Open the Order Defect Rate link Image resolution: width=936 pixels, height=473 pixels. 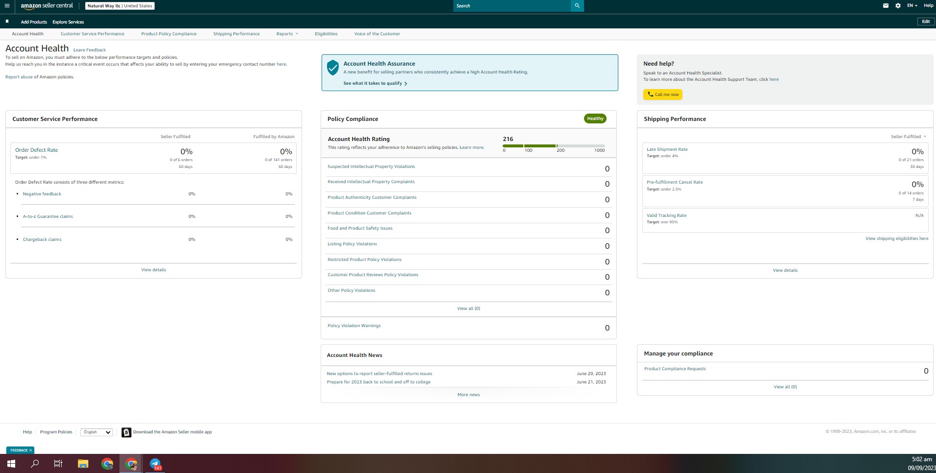point(37,150)
